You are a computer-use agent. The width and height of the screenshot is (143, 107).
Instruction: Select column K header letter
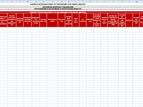12,2
